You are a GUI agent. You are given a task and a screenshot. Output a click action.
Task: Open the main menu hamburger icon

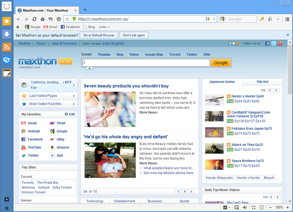(287, 19)
